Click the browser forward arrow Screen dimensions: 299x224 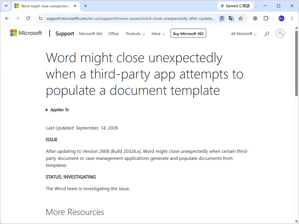(17, 18)
